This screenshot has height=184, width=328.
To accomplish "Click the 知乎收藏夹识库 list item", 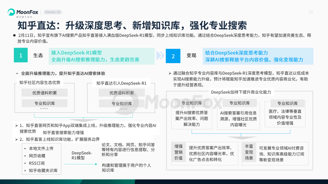I will point(43,170).
